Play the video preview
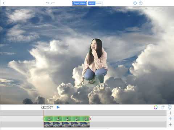Image resolution: width=174 pixels, height=130 pixels. tap(58, 107)
